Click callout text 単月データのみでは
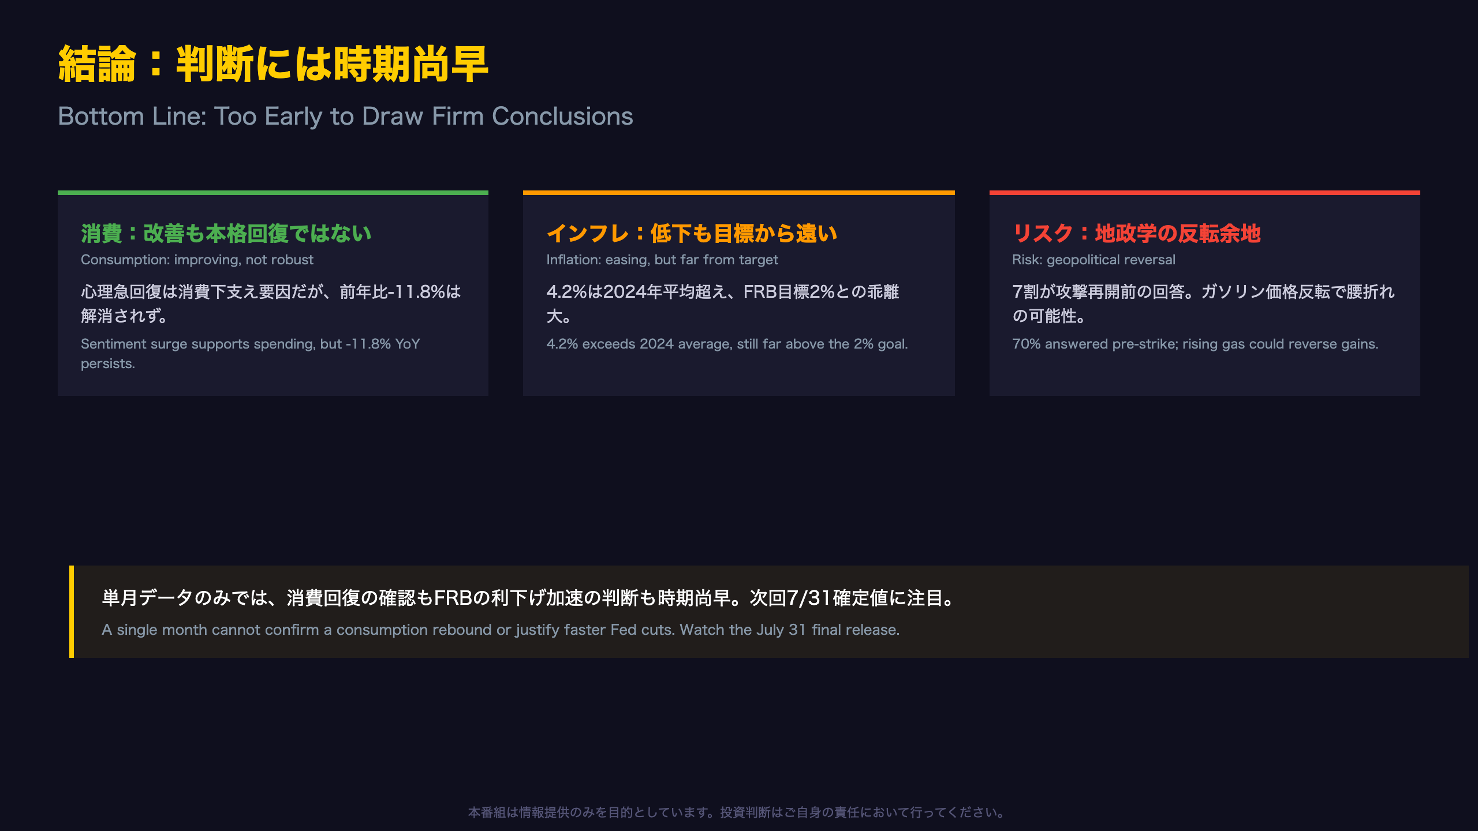The image size is (1478, 831). pos(529,597)
